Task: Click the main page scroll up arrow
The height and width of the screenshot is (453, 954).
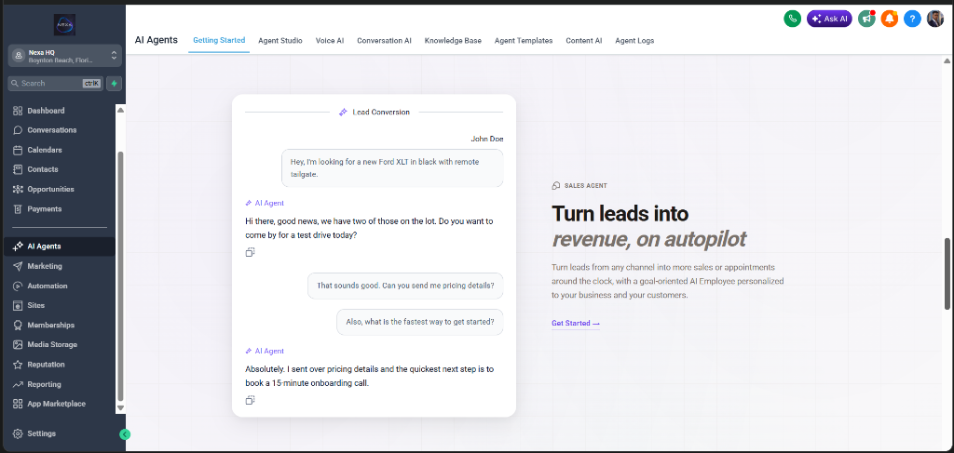Action: (947, 60)
